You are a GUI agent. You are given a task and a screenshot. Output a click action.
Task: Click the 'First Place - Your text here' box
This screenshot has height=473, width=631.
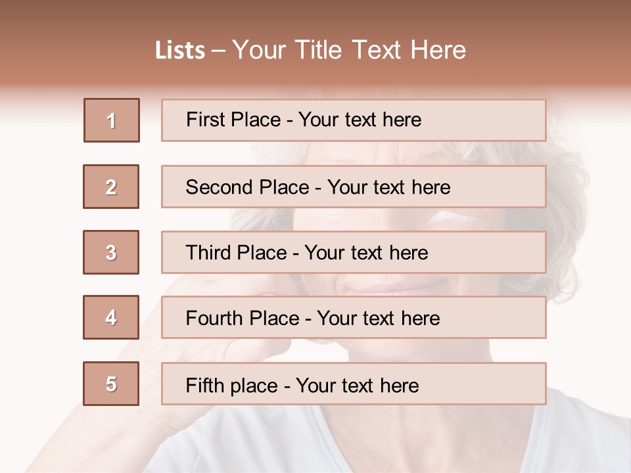354,120
